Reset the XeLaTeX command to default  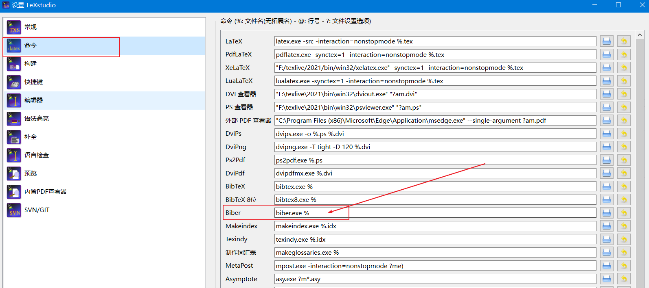[x=624, y=67]
